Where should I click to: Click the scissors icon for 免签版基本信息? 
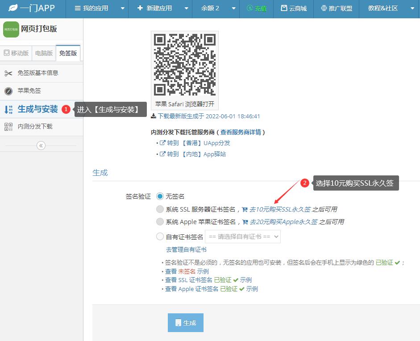8,73
